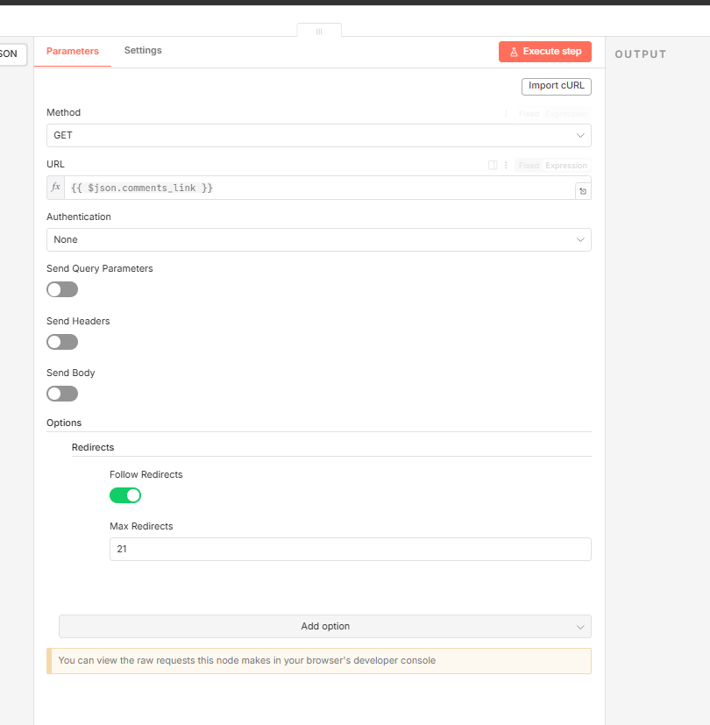Screen dimensions: 710x725
Task: Click the fx expression icon in URL field
Action: click(x=56, y=188)
